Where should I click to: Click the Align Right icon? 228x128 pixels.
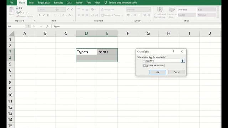tap(87, 15)
